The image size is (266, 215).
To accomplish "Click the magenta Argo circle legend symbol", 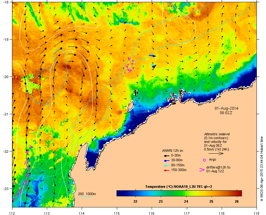I will [205, 160].
